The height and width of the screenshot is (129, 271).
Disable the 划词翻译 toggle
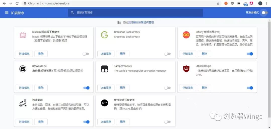86,122
